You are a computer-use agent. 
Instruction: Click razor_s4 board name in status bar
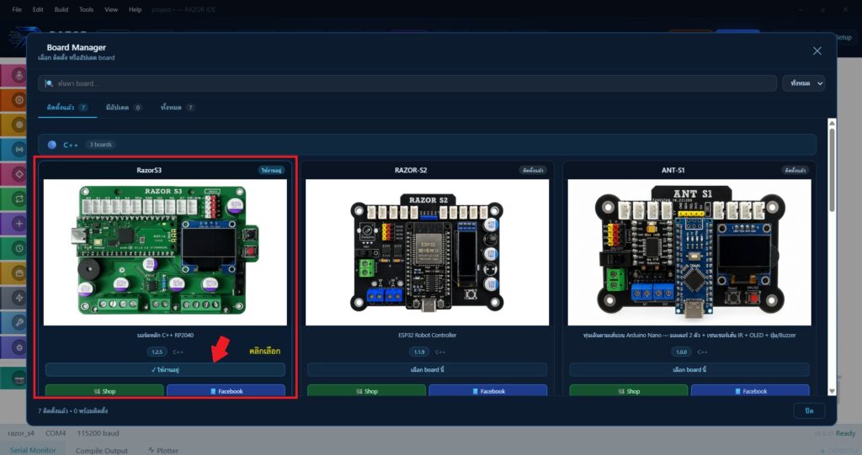[21, 433]
